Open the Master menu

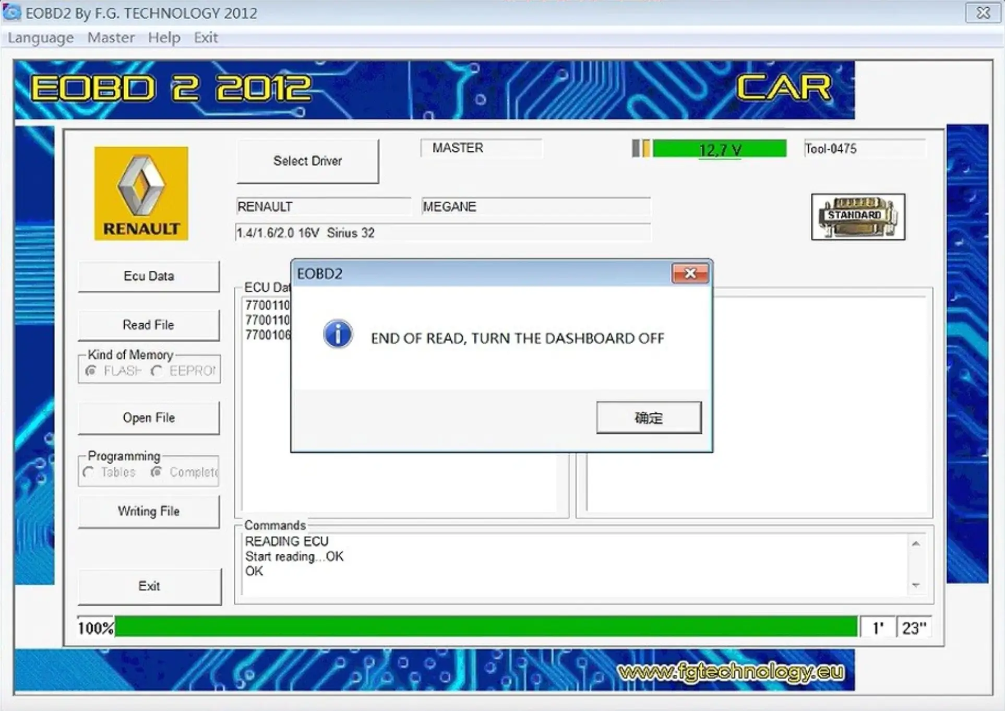click(111, 38)
